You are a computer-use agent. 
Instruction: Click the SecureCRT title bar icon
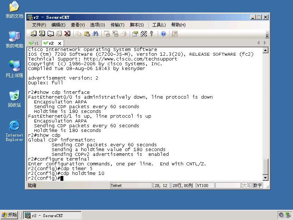pos(30,17)
